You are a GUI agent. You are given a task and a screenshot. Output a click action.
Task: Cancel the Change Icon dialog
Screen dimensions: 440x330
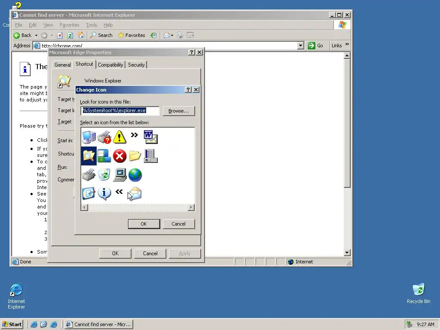[178, 224]
